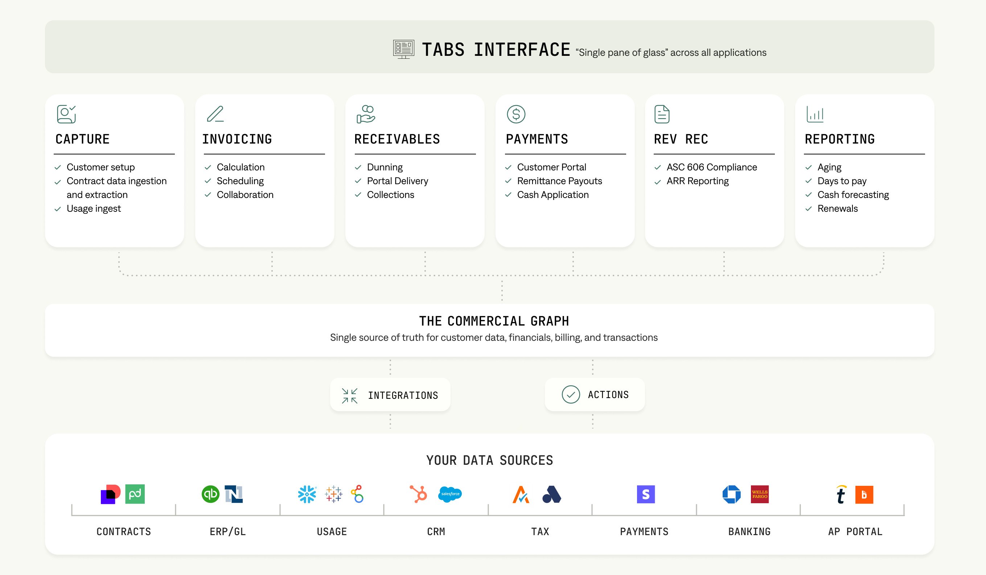Click the Integrations hub icon
986x575 pixels.
pyautogui.click(x=350, y=395)
